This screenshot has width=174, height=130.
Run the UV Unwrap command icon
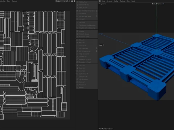coord(78,14)
